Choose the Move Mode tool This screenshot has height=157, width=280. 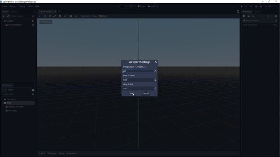pos(45,16)
